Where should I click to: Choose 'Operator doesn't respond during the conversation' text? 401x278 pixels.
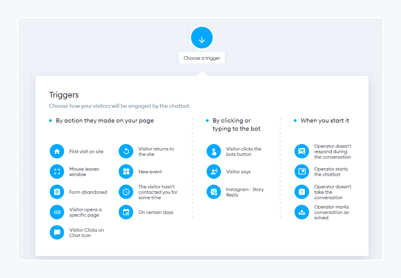pos(333,152)
